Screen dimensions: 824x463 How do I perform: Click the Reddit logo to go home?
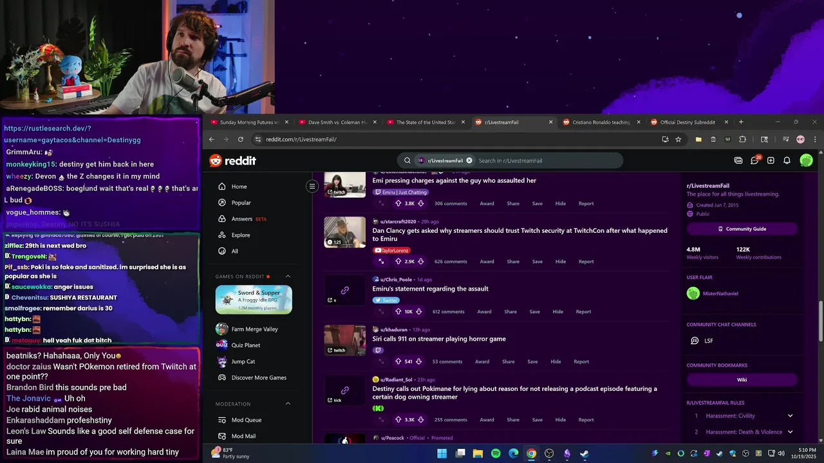pyautogui.click(x=232, y=161)
